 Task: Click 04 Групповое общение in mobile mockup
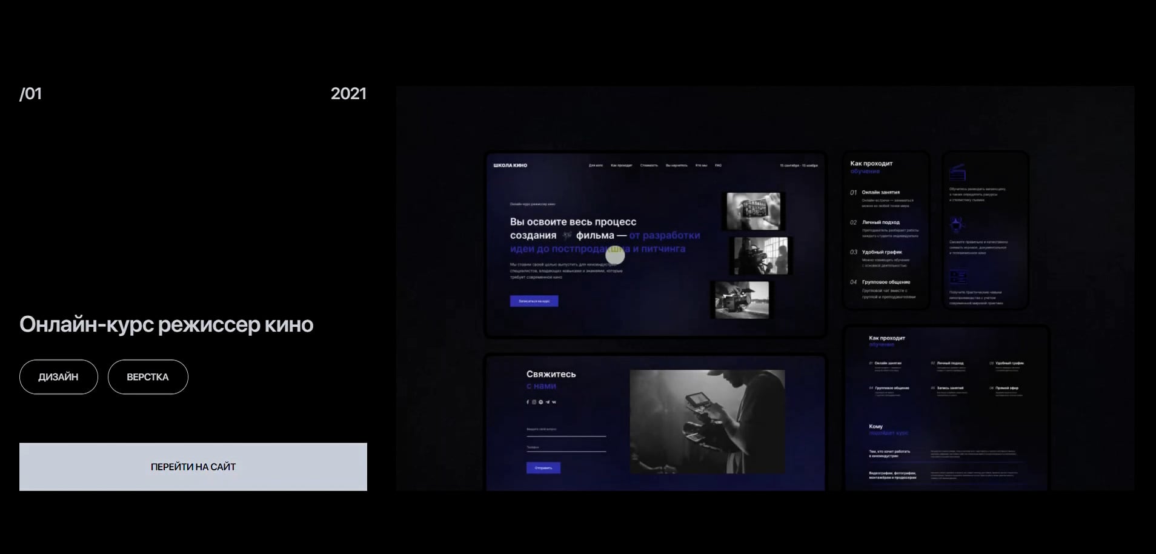tap(880, 282)
